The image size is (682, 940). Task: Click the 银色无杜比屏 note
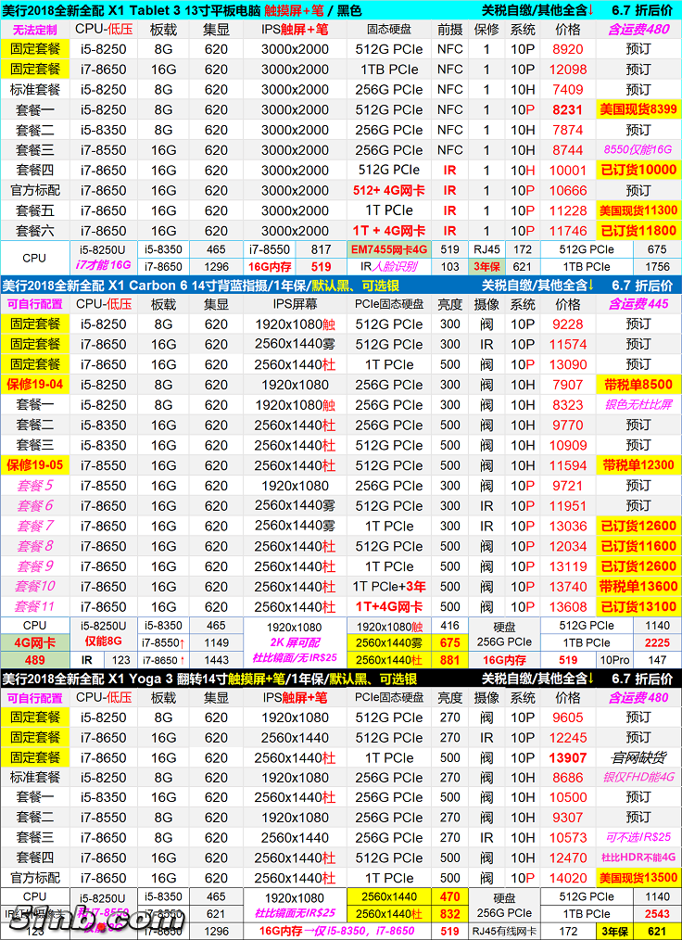(638, 405)
